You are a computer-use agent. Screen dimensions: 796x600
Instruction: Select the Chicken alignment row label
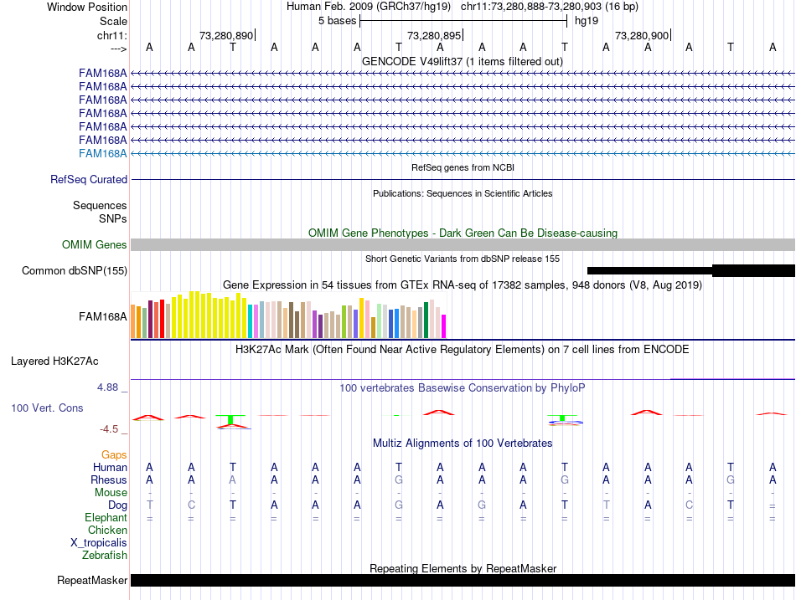pyautogui.click(x=107, y=530)
